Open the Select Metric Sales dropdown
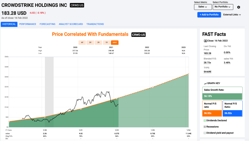 tap(203, 7)
